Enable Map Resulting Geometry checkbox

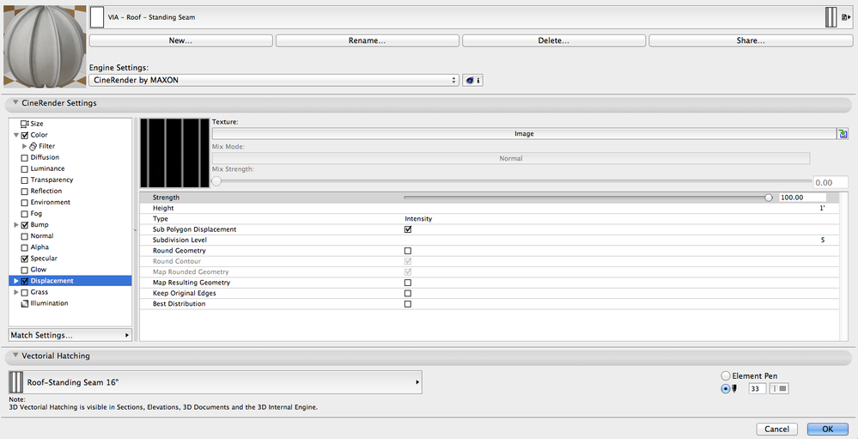click(x=408, y=283)
